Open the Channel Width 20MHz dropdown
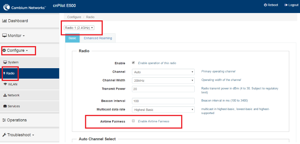The width and height of the screenshot is (300, 144). point(163,81)
